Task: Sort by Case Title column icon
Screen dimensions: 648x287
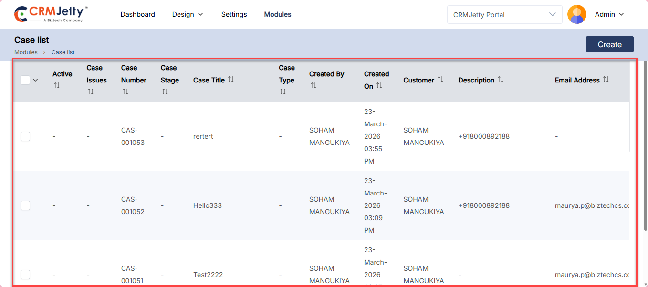Action: coord(231,80)
